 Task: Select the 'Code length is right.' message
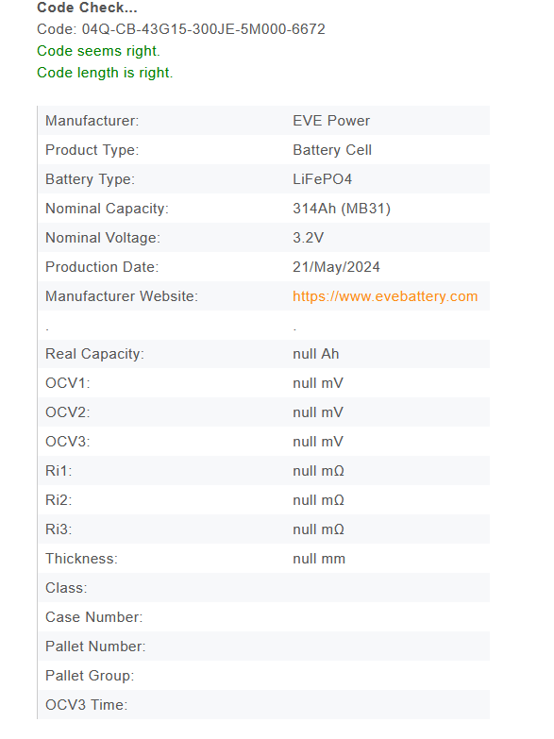(x=105, y=73)
